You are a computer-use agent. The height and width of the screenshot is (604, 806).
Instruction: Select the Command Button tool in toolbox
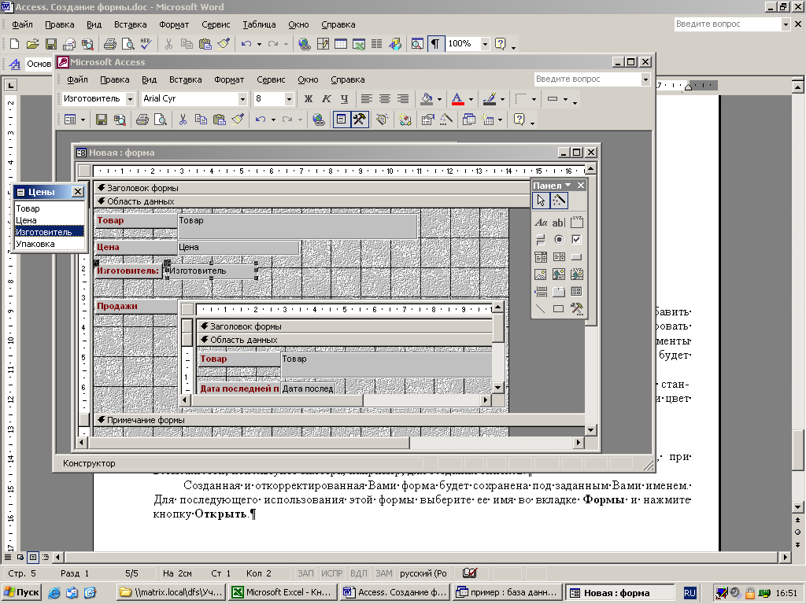pos(577,257)
